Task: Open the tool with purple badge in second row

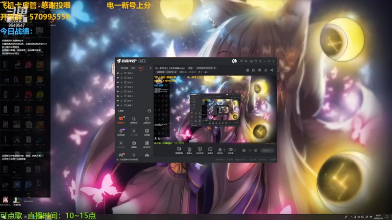Action: coord(121,132)
